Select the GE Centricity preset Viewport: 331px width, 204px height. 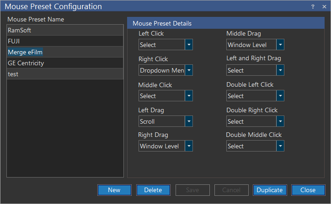[65, 63]
